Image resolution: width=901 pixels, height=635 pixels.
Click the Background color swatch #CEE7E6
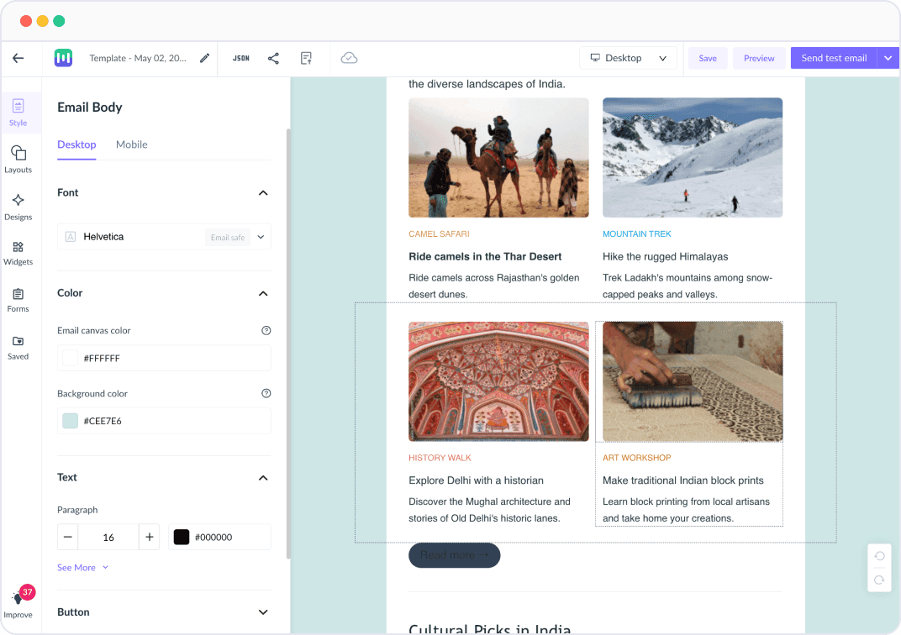click(x=70, y=421)
